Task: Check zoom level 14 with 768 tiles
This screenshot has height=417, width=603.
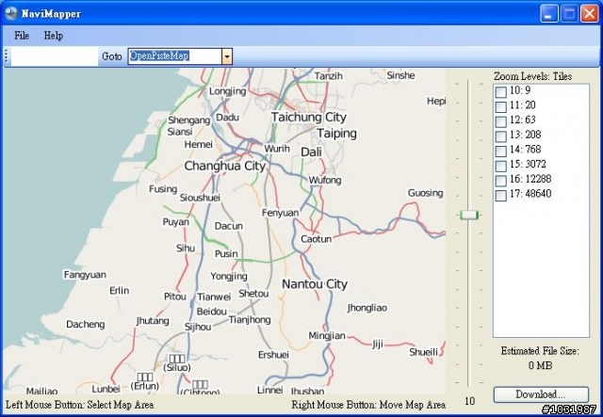Action: click(x=500, y=151)
